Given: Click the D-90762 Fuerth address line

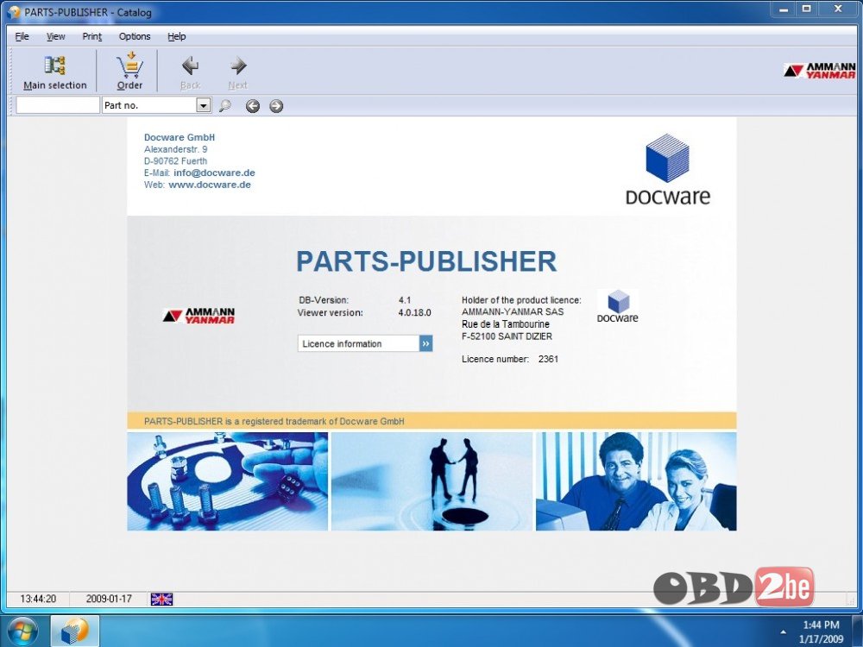Looking at the screenshot, I should point(175,161).
